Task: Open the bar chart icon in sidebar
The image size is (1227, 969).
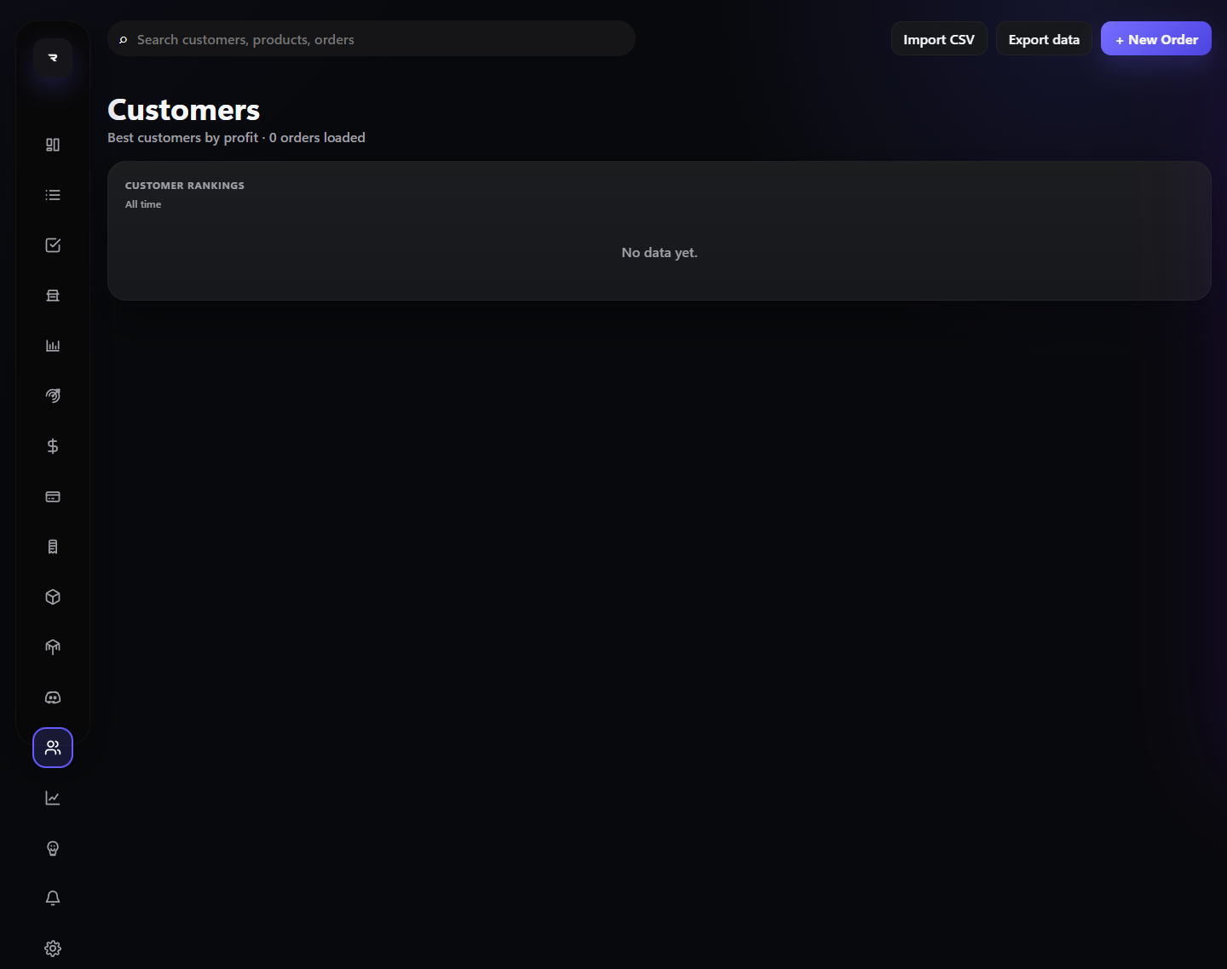Action: [x=53, y=346]
